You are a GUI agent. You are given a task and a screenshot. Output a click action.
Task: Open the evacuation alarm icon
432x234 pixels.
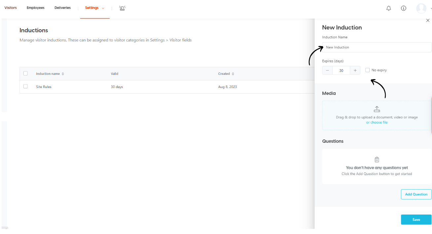coord(122,8)
